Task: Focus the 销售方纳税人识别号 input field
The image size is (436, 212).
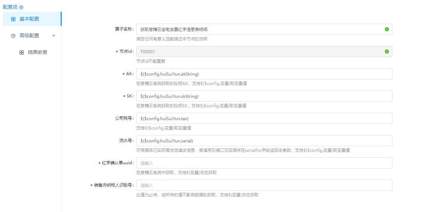Action: [x=264, y=185]
